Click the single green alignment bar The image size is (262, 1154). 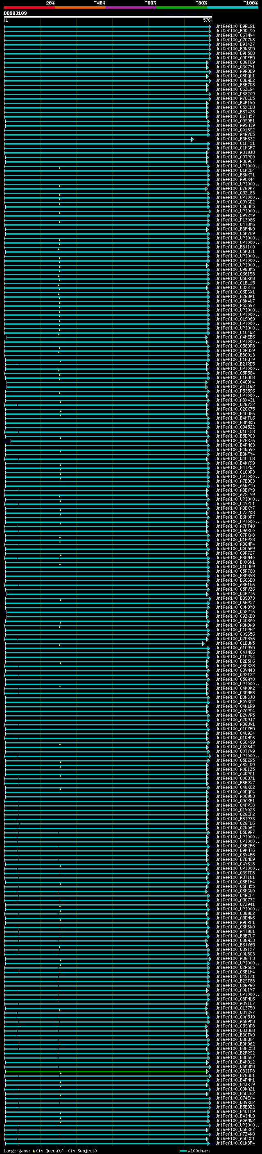click(x=106, y=1071)
